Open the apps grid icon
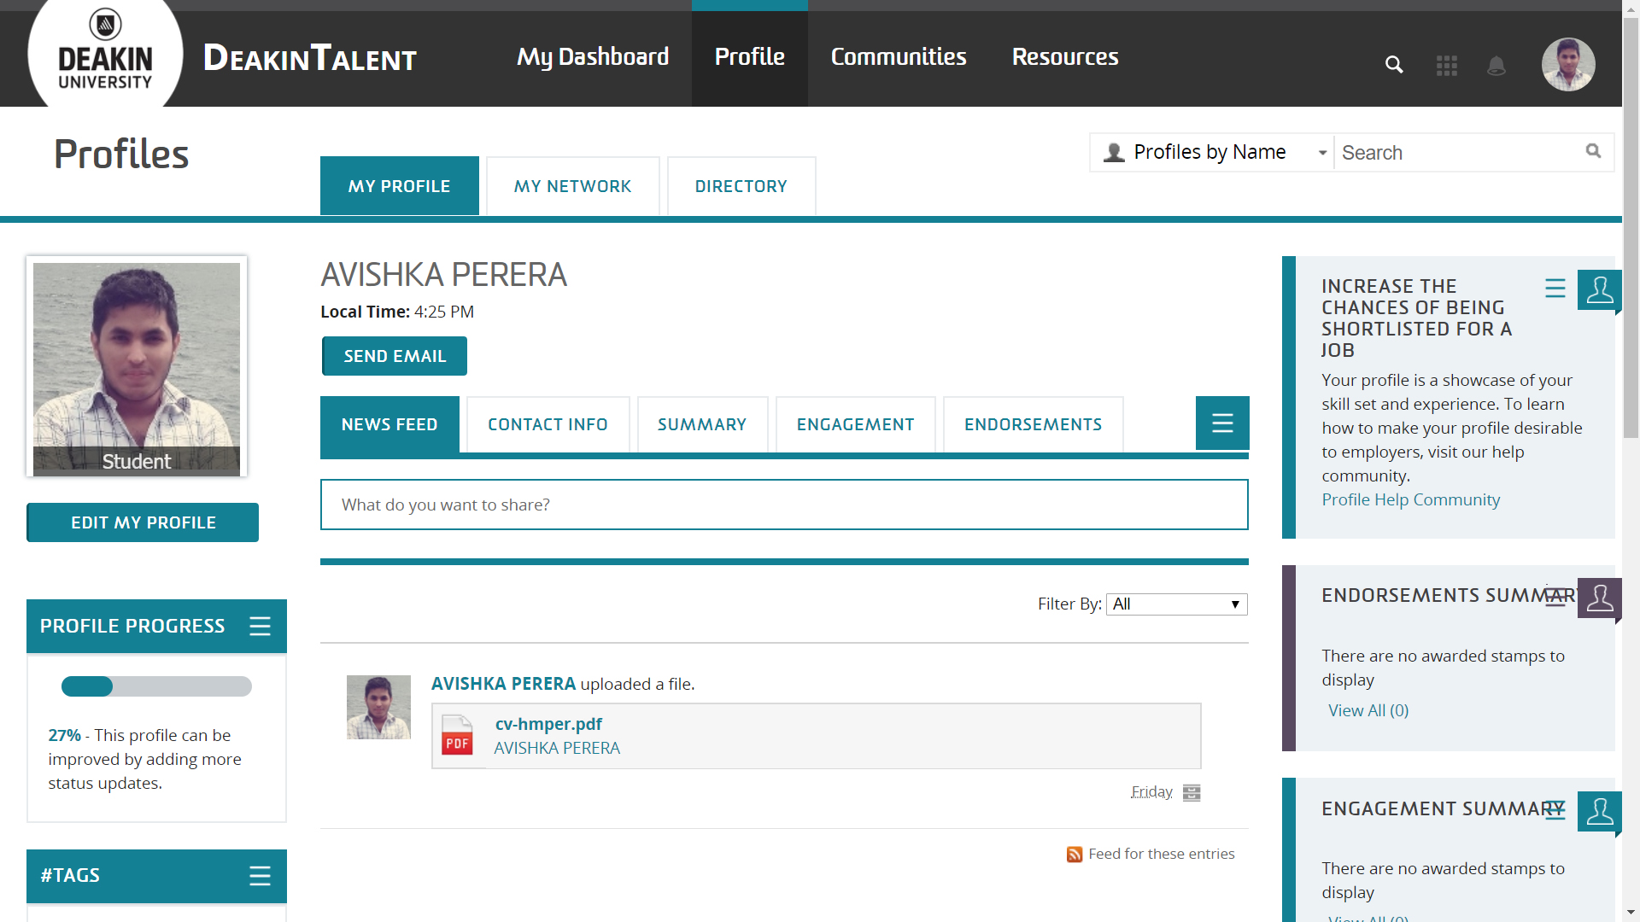The height and width of the screenshot is (922, 1640). (1447, 66)
